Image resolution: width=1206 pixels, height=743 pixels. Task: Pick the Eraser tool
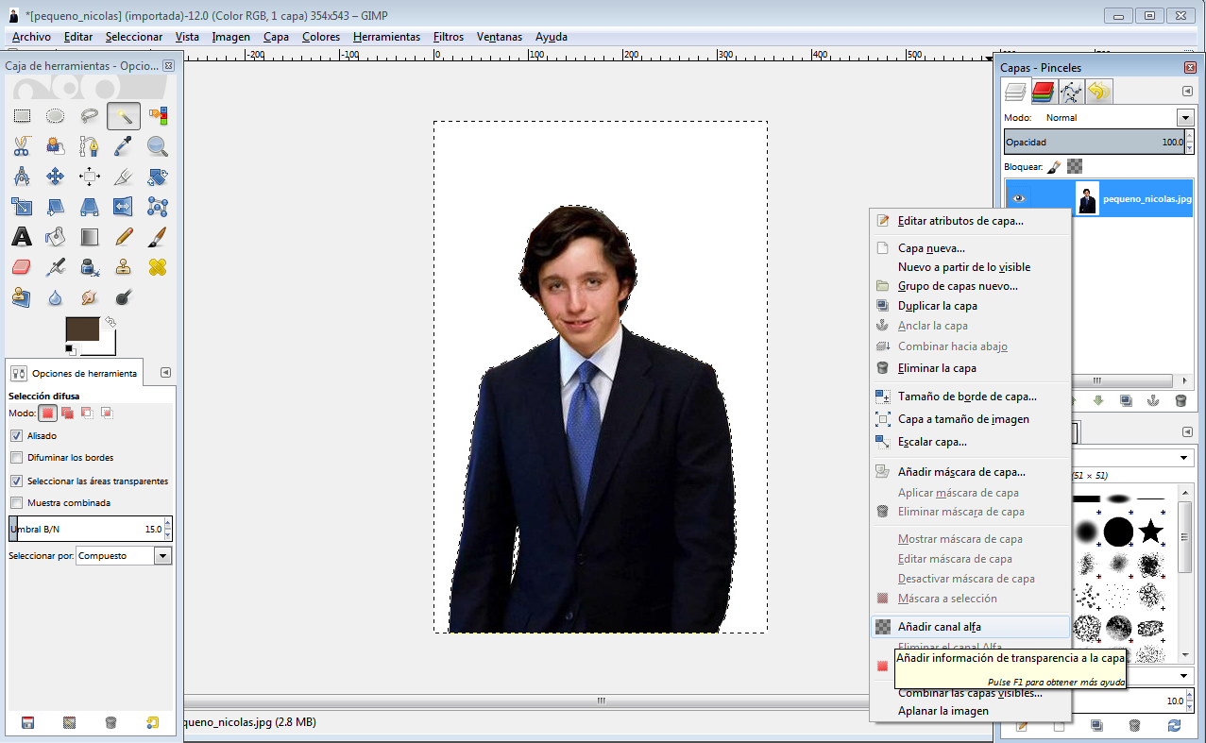pos(22,267)
